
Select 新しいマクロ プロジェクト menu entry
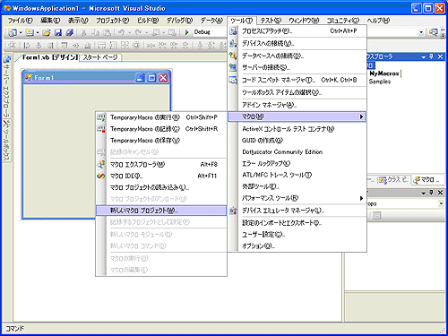(161, 211)
